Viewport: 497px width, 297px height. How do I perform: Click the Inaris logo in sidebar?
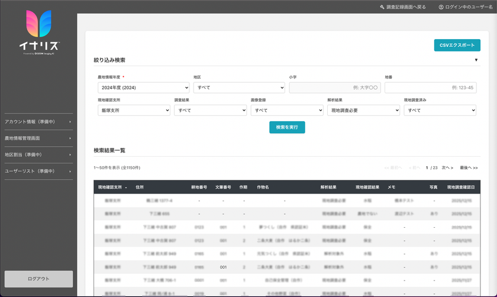pyautogui.click(x=38, y=33)
